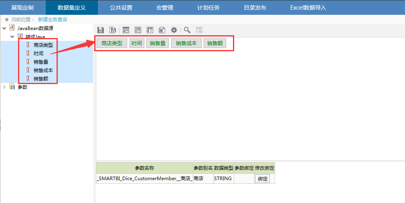The width and height of the screenshot is (405, 203).
Task: Click the 转成Java node icon
Action: pyautogui.click(x=20, y=36)
